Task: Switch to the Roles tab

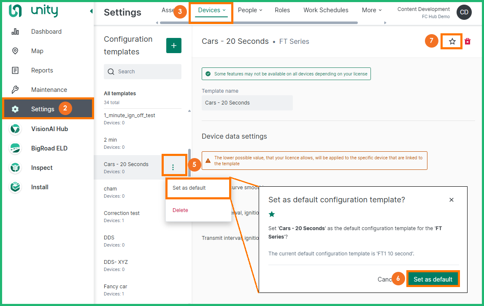Action: coord(282,10)
